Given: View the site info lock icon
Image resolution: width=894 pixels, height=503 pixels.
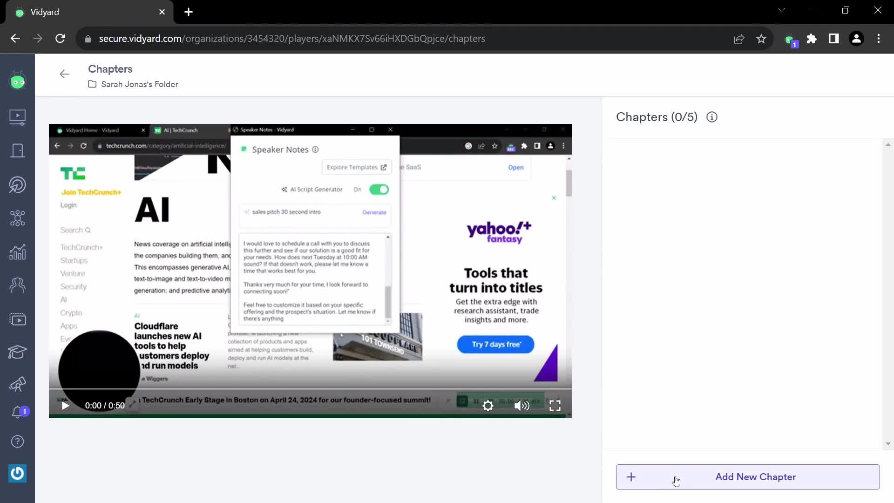Looking at the screenshot, I should pos(88,39).
